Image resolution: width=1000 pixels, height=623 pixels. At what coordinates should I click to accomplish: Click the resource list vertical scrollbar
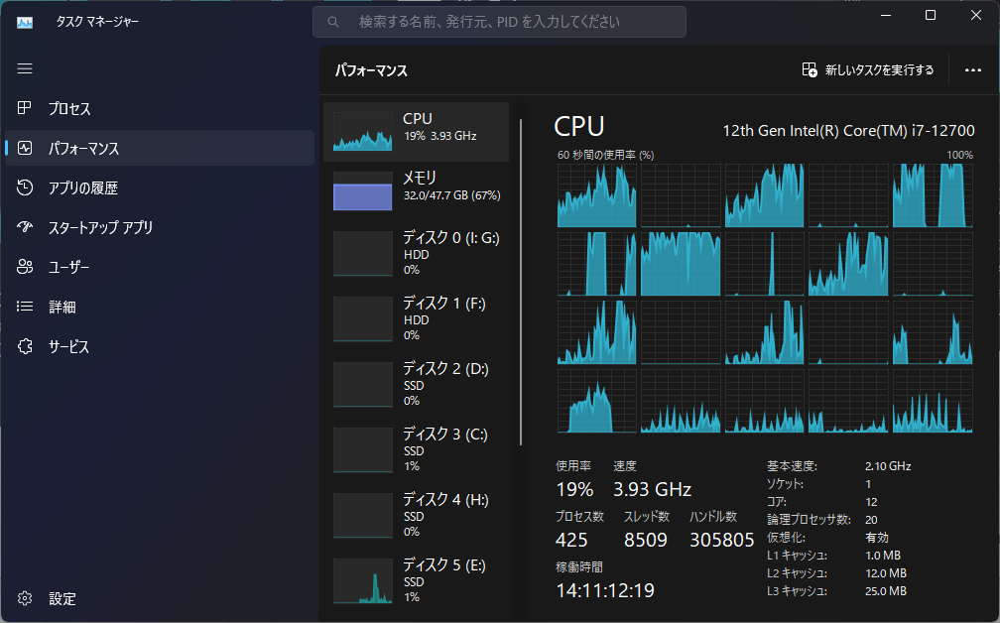[x=521, y=282]
